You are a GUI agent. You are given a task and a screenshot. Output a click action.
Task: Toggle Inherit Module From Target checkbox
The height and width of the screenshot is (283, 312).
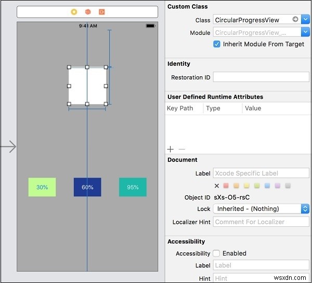pyautogui.click(x=217, y=44)
